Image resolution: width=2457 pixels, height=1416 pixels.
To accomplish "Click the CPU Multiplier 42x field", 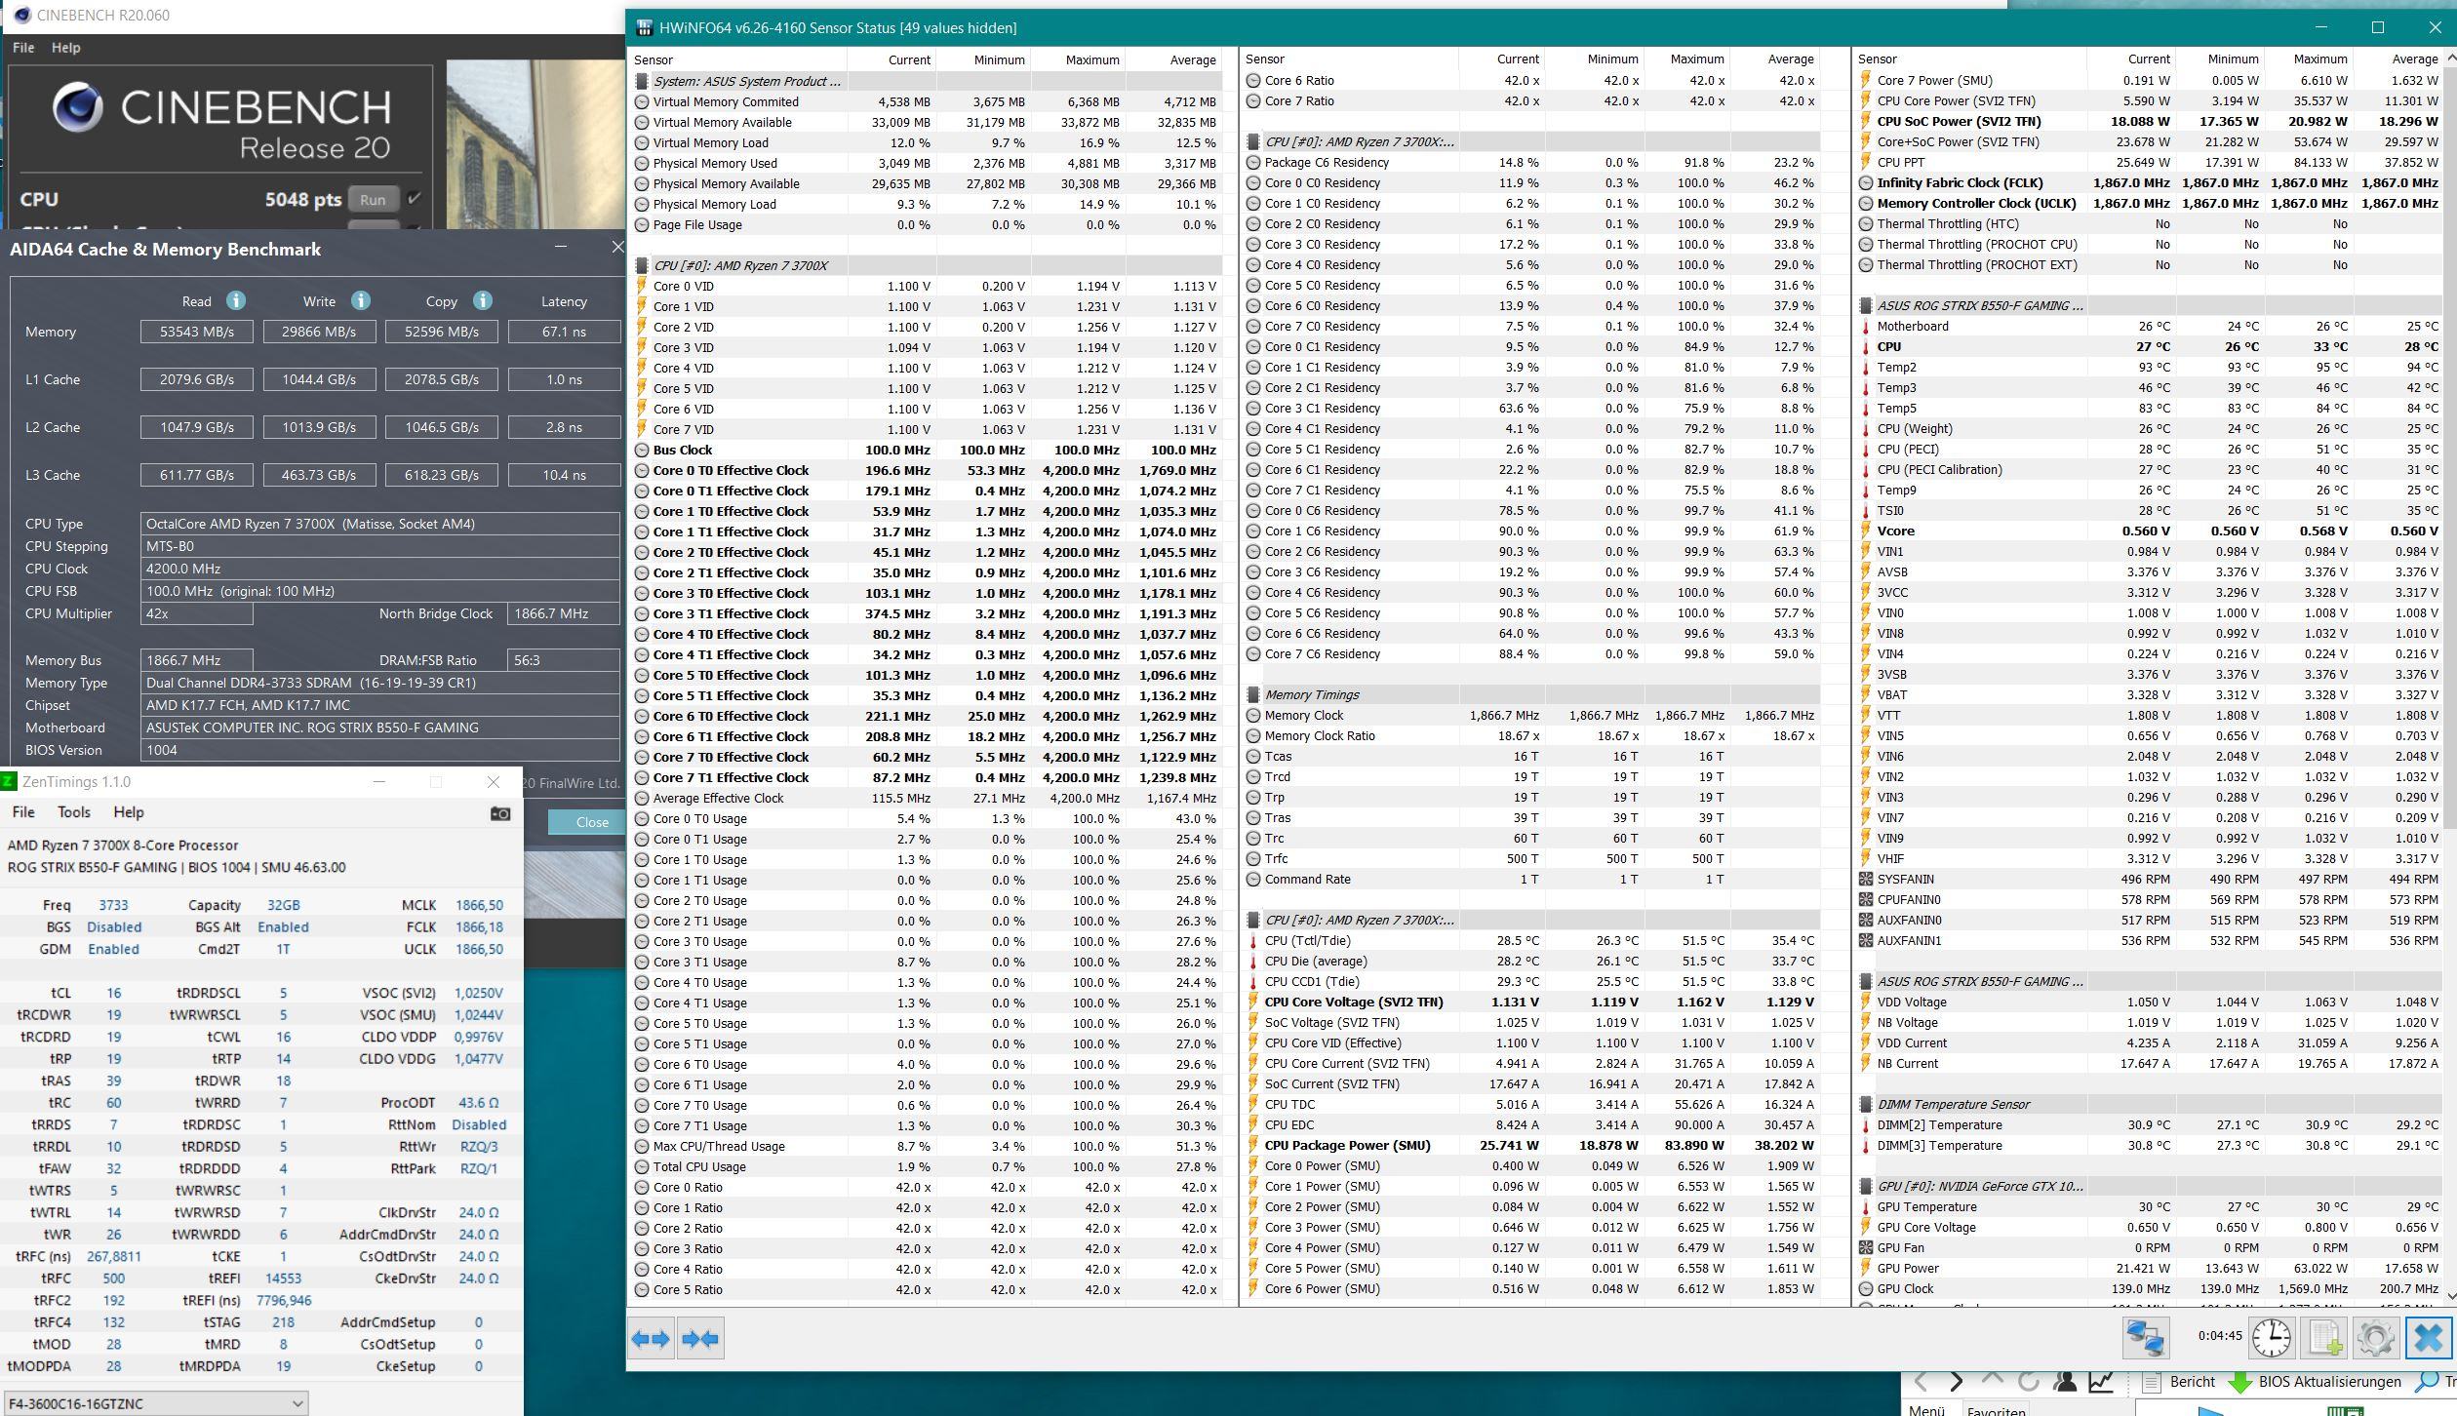I will 197,613.
